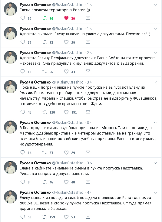Viewport: 162px width, 222px height.
Task: Like the tweet with 191 likes
Action: click(66, 112)
